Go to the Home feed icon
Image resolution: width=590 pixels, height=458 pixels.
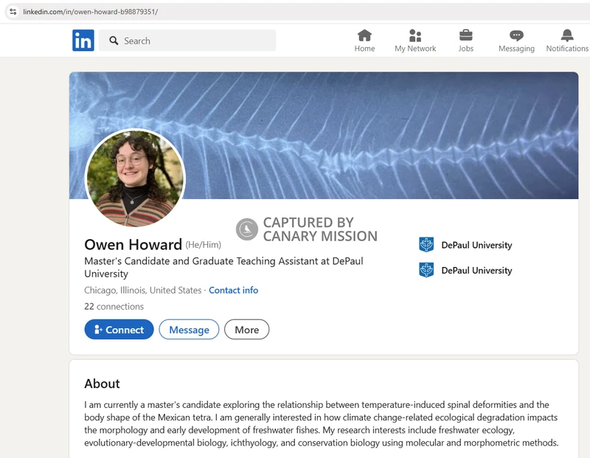[x=364, y=35]
